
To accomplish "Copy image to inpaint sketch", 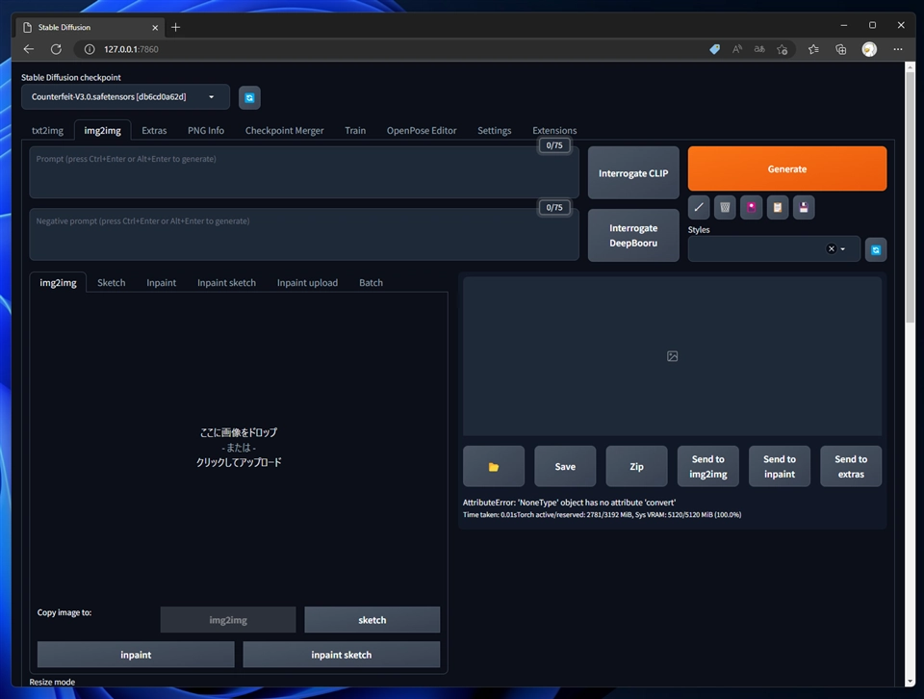I will (x=342, y=655).
